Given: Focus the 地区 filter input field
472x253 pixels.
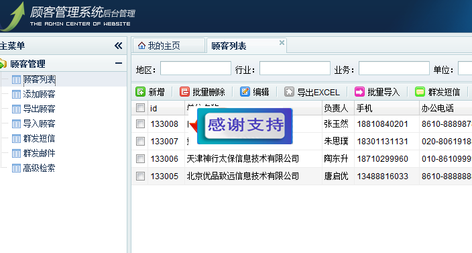Looking at the screenshot, I should pos(196,68).
